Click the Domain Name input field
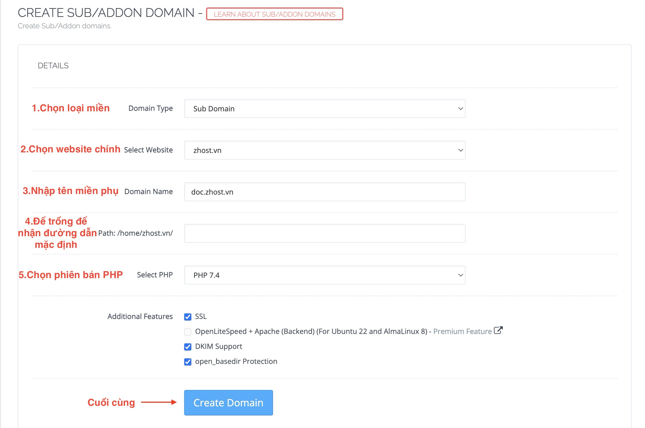Image resolution: width=645 pixels, height=428 pixels. pyautogui.click(x=324, y=192)
